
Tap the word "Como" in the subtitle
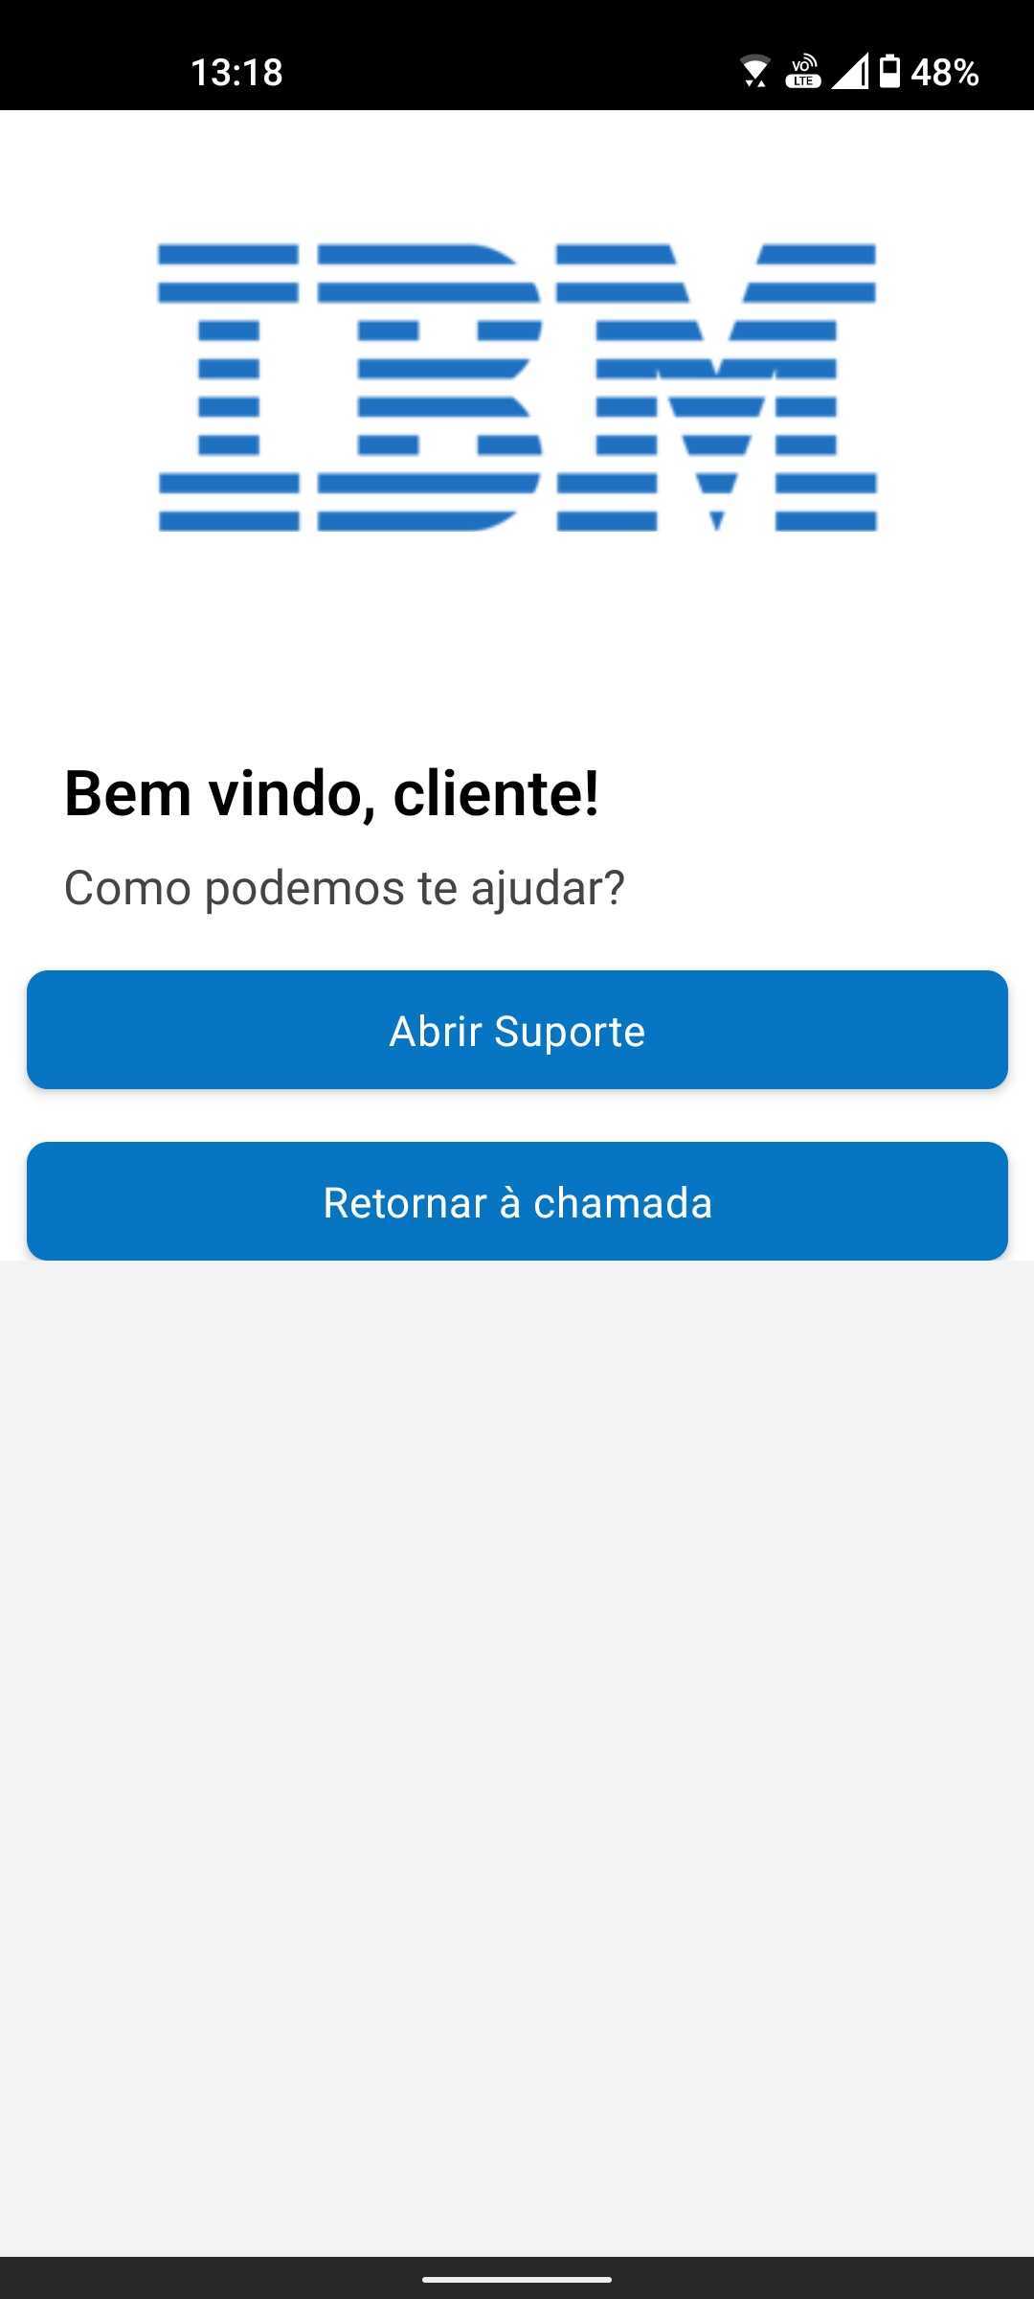pyautogui.click(x=127, y=887)
